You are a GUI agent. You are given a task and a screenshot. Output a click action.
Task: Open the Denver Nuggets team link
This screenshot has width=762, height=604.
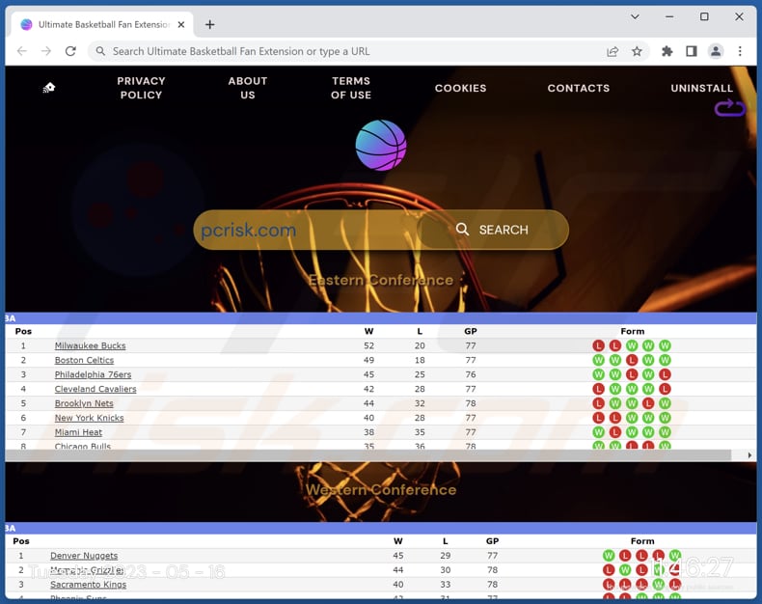coord(84,556)
